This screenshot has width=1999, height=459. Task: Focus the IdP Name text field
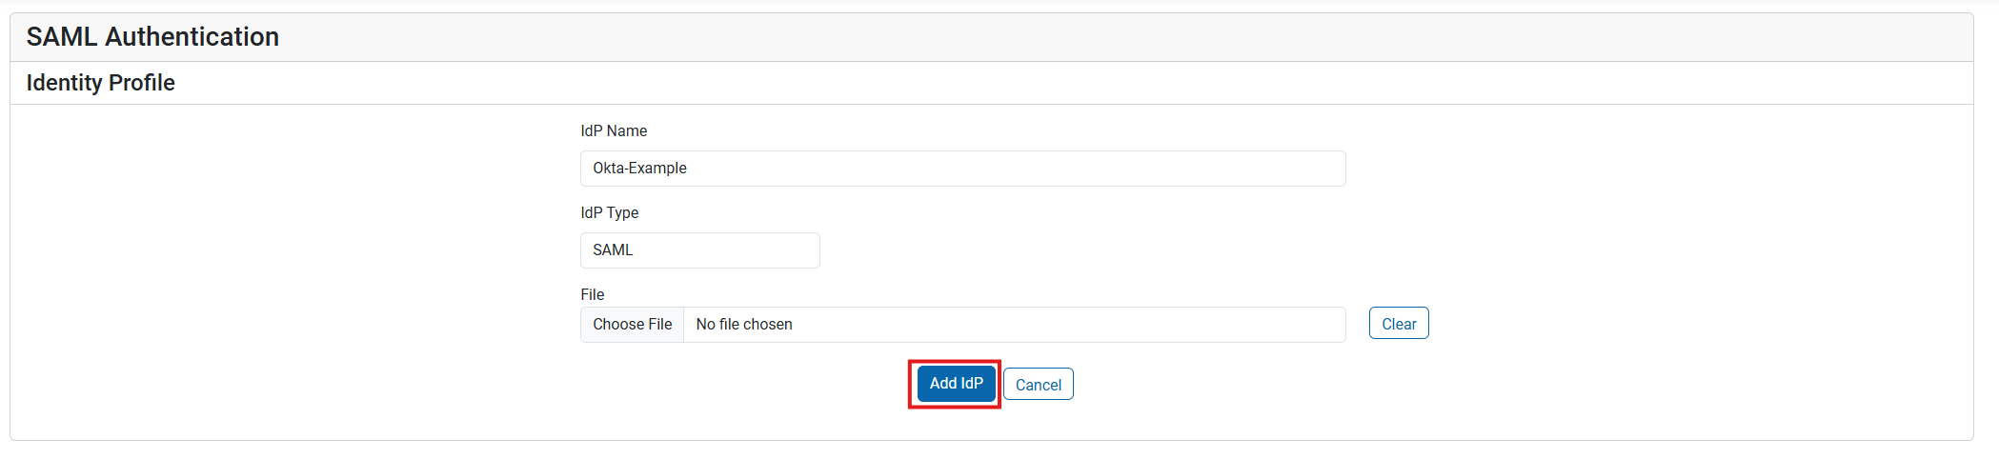click(962, 169)
